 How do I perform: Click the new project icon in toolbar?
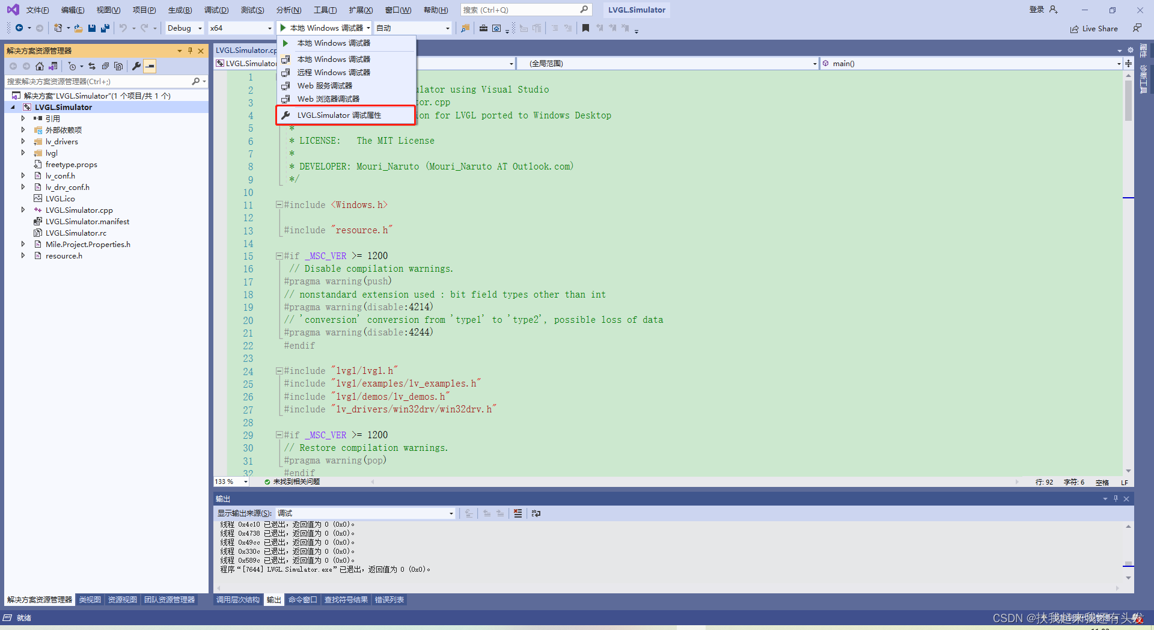pyautogui.click(x=58, y=28)
